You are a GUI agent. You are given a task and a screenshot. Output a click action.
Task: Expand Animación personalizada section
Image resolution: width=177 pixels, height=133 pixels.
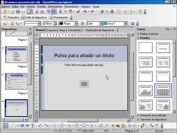pyautogui.click(x=153, y=115)
